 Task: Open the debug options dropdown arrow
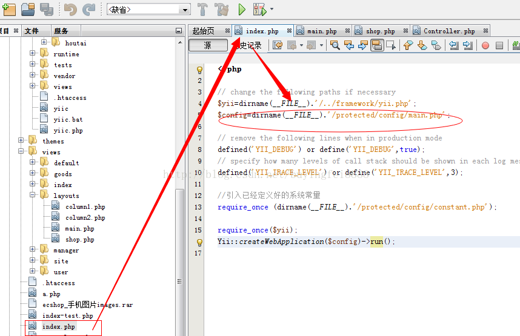click(x=272, y=9)
